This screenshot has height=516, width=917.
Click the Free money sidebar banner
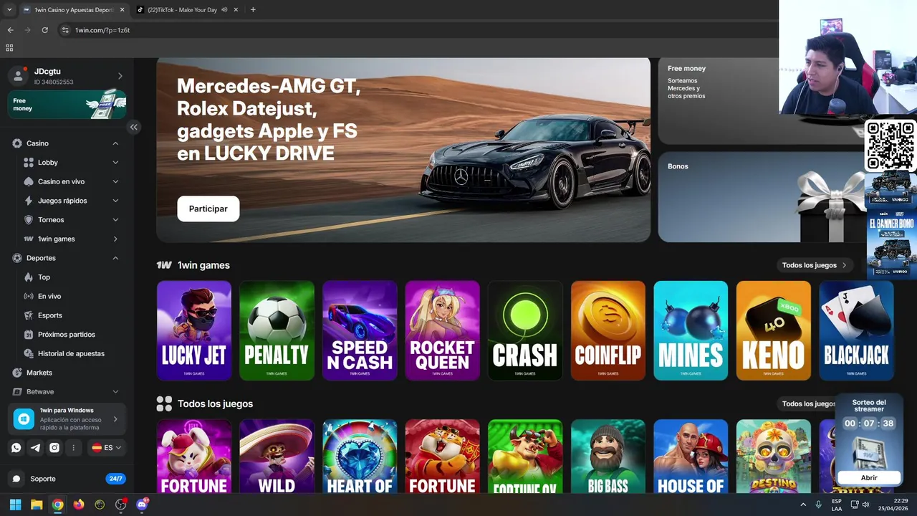[x=67, y=105]
